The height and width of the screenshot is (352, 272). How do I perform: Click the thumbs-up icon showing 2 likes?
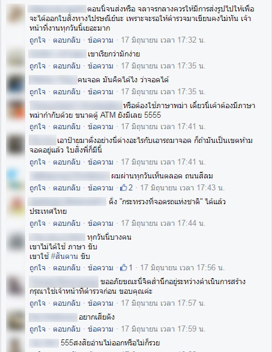pyautogui.click(x=124, y=187)
